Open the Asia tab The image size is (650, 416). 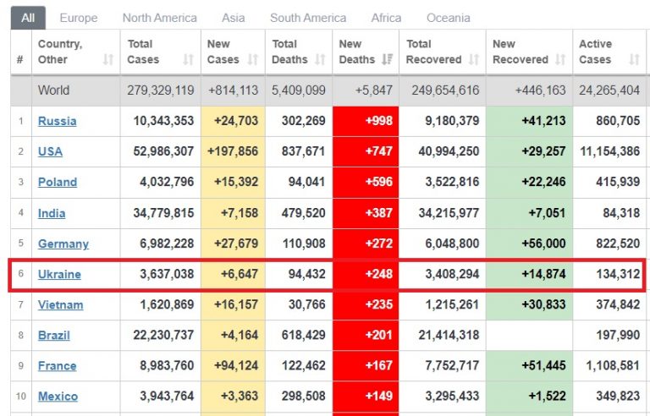[x=234, y=18]
